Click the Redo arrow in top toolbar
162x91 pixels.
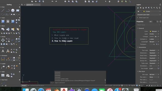tap(56, 2)
